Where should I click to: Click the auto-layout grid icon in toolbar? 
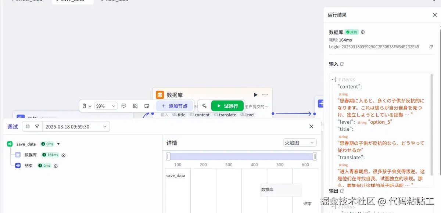tap(135, 106)
